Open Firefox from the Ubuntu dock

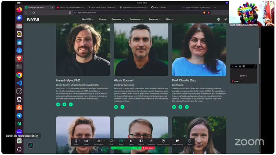(19, 9)
